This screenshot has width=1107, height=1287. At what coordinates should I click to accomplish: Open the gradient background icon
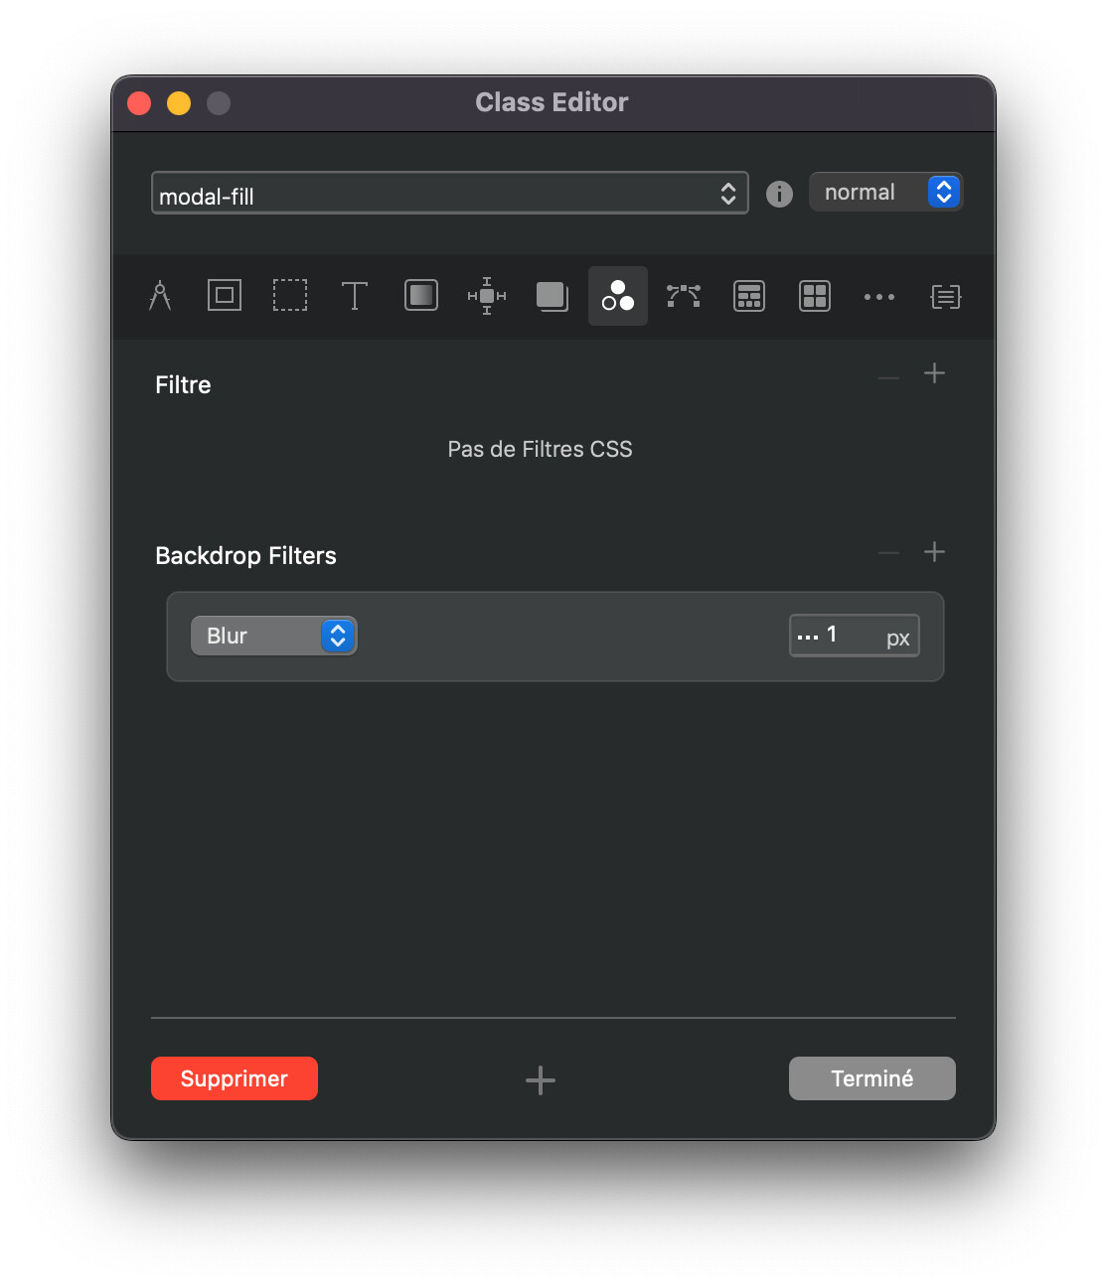[421, 296]
